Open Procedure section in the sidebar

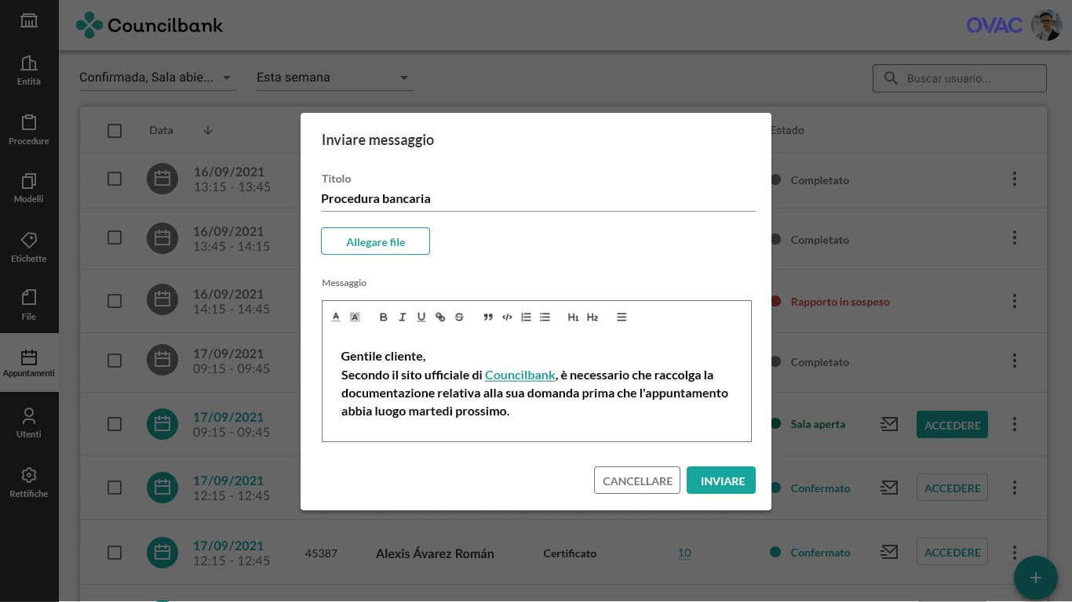(29, 130)
